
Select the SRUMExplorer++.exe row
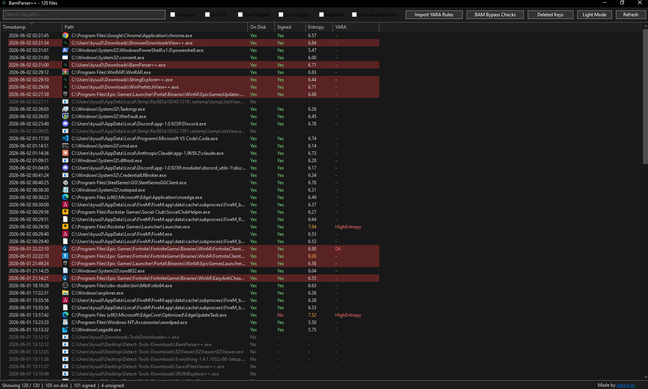click(193, 374)
